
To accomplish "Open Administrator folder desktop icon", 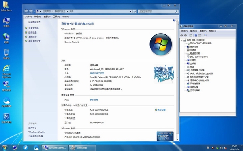I will [x=6, y=6].
